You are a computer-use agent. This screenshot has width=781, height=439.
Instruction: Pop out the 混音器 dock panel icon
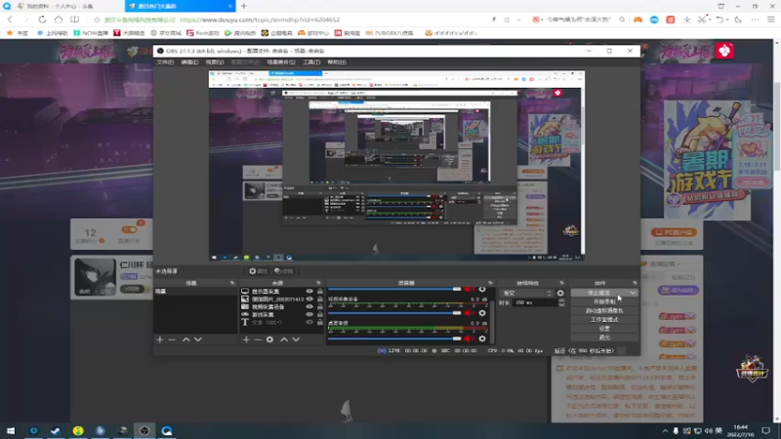coord(491,283)
